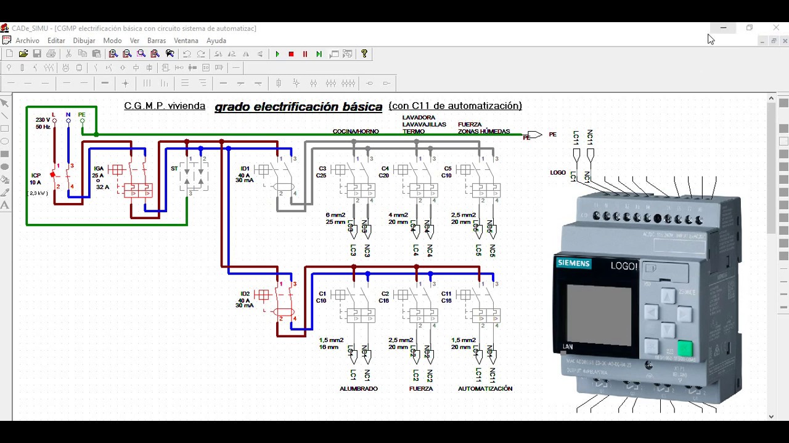Open help with the yellow question mark icon
The height and width of the screenshot is (443, 789).
pyautogui.click(x=364, y=54)
